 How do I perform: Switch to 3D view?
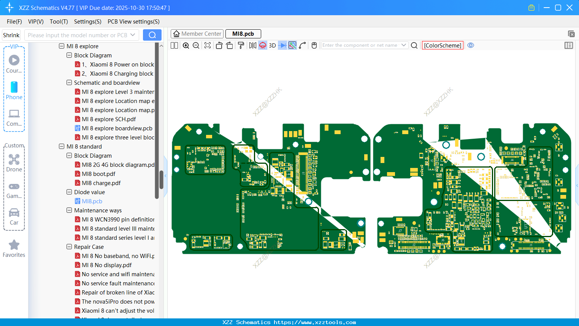click(x=272, y=46)
